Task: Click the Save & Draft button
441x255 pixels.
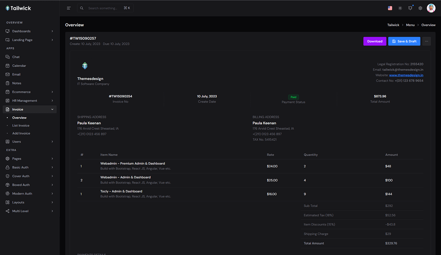Action: click(x=404, y=41)
